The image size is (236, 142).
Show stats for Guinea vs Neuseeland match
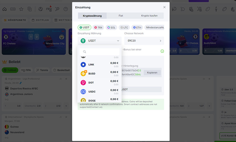[61, 117]
